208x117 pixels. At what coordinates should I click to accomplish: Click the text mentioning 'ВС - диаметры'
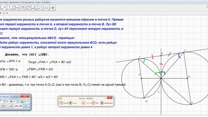tap(63, 84)
